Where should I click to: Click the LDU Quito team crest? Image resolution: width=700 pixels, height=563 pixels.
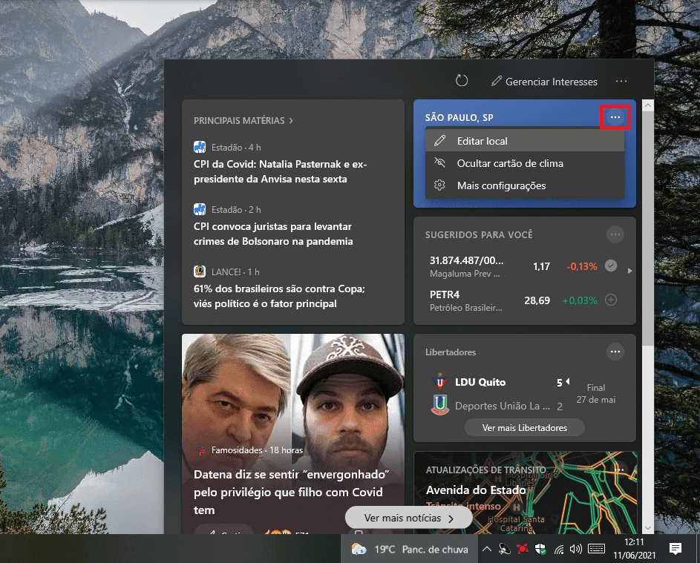coord(439,382)
